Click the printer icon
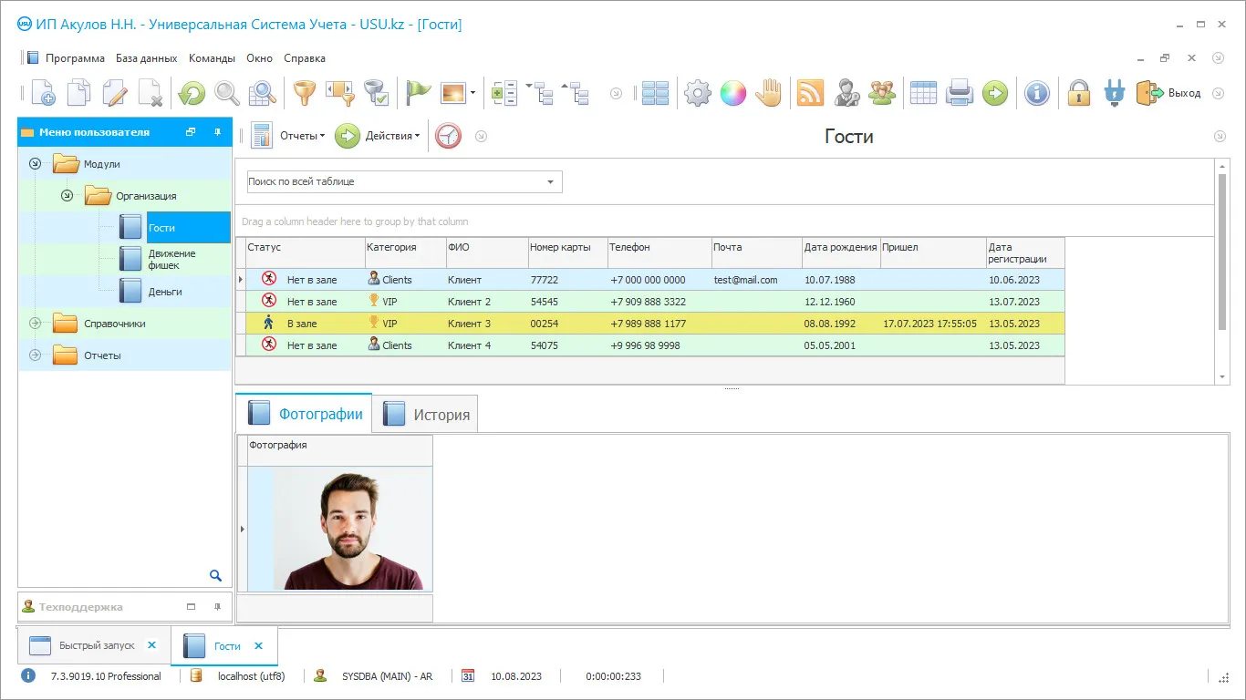Viewport: 1246px width, 700px height. tap(960, 93)
